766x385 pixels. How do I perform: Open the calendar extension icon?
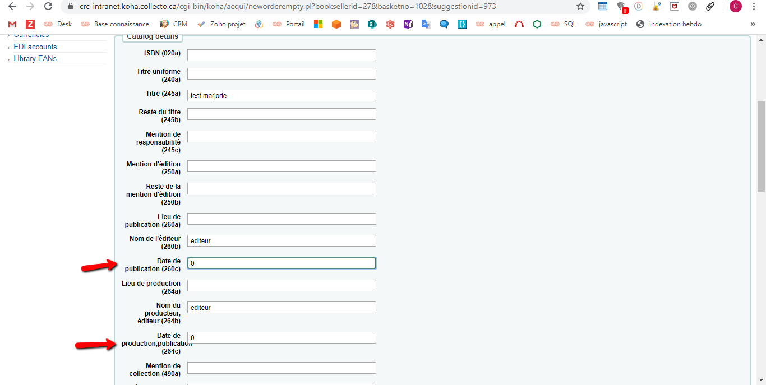pyautogui.click(x=603, y=7)
